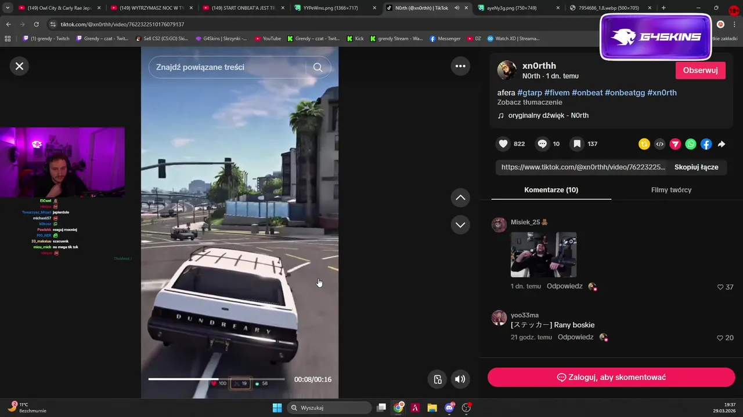Open more share options arrow

coord(722,144)
